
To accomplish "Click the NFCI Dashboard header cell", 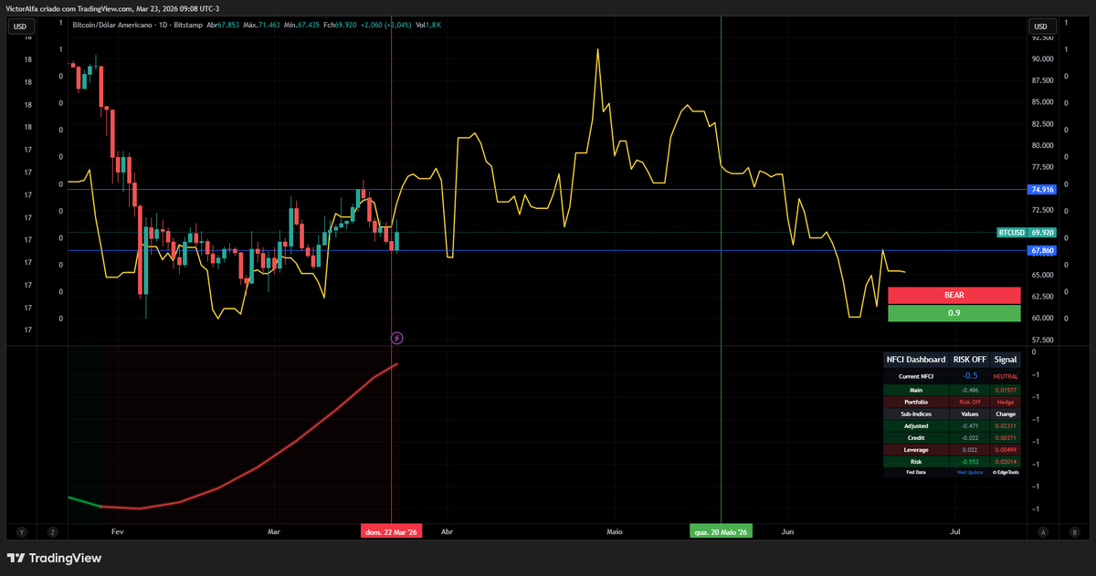I will pyautogui.click(x=916, y=360).
